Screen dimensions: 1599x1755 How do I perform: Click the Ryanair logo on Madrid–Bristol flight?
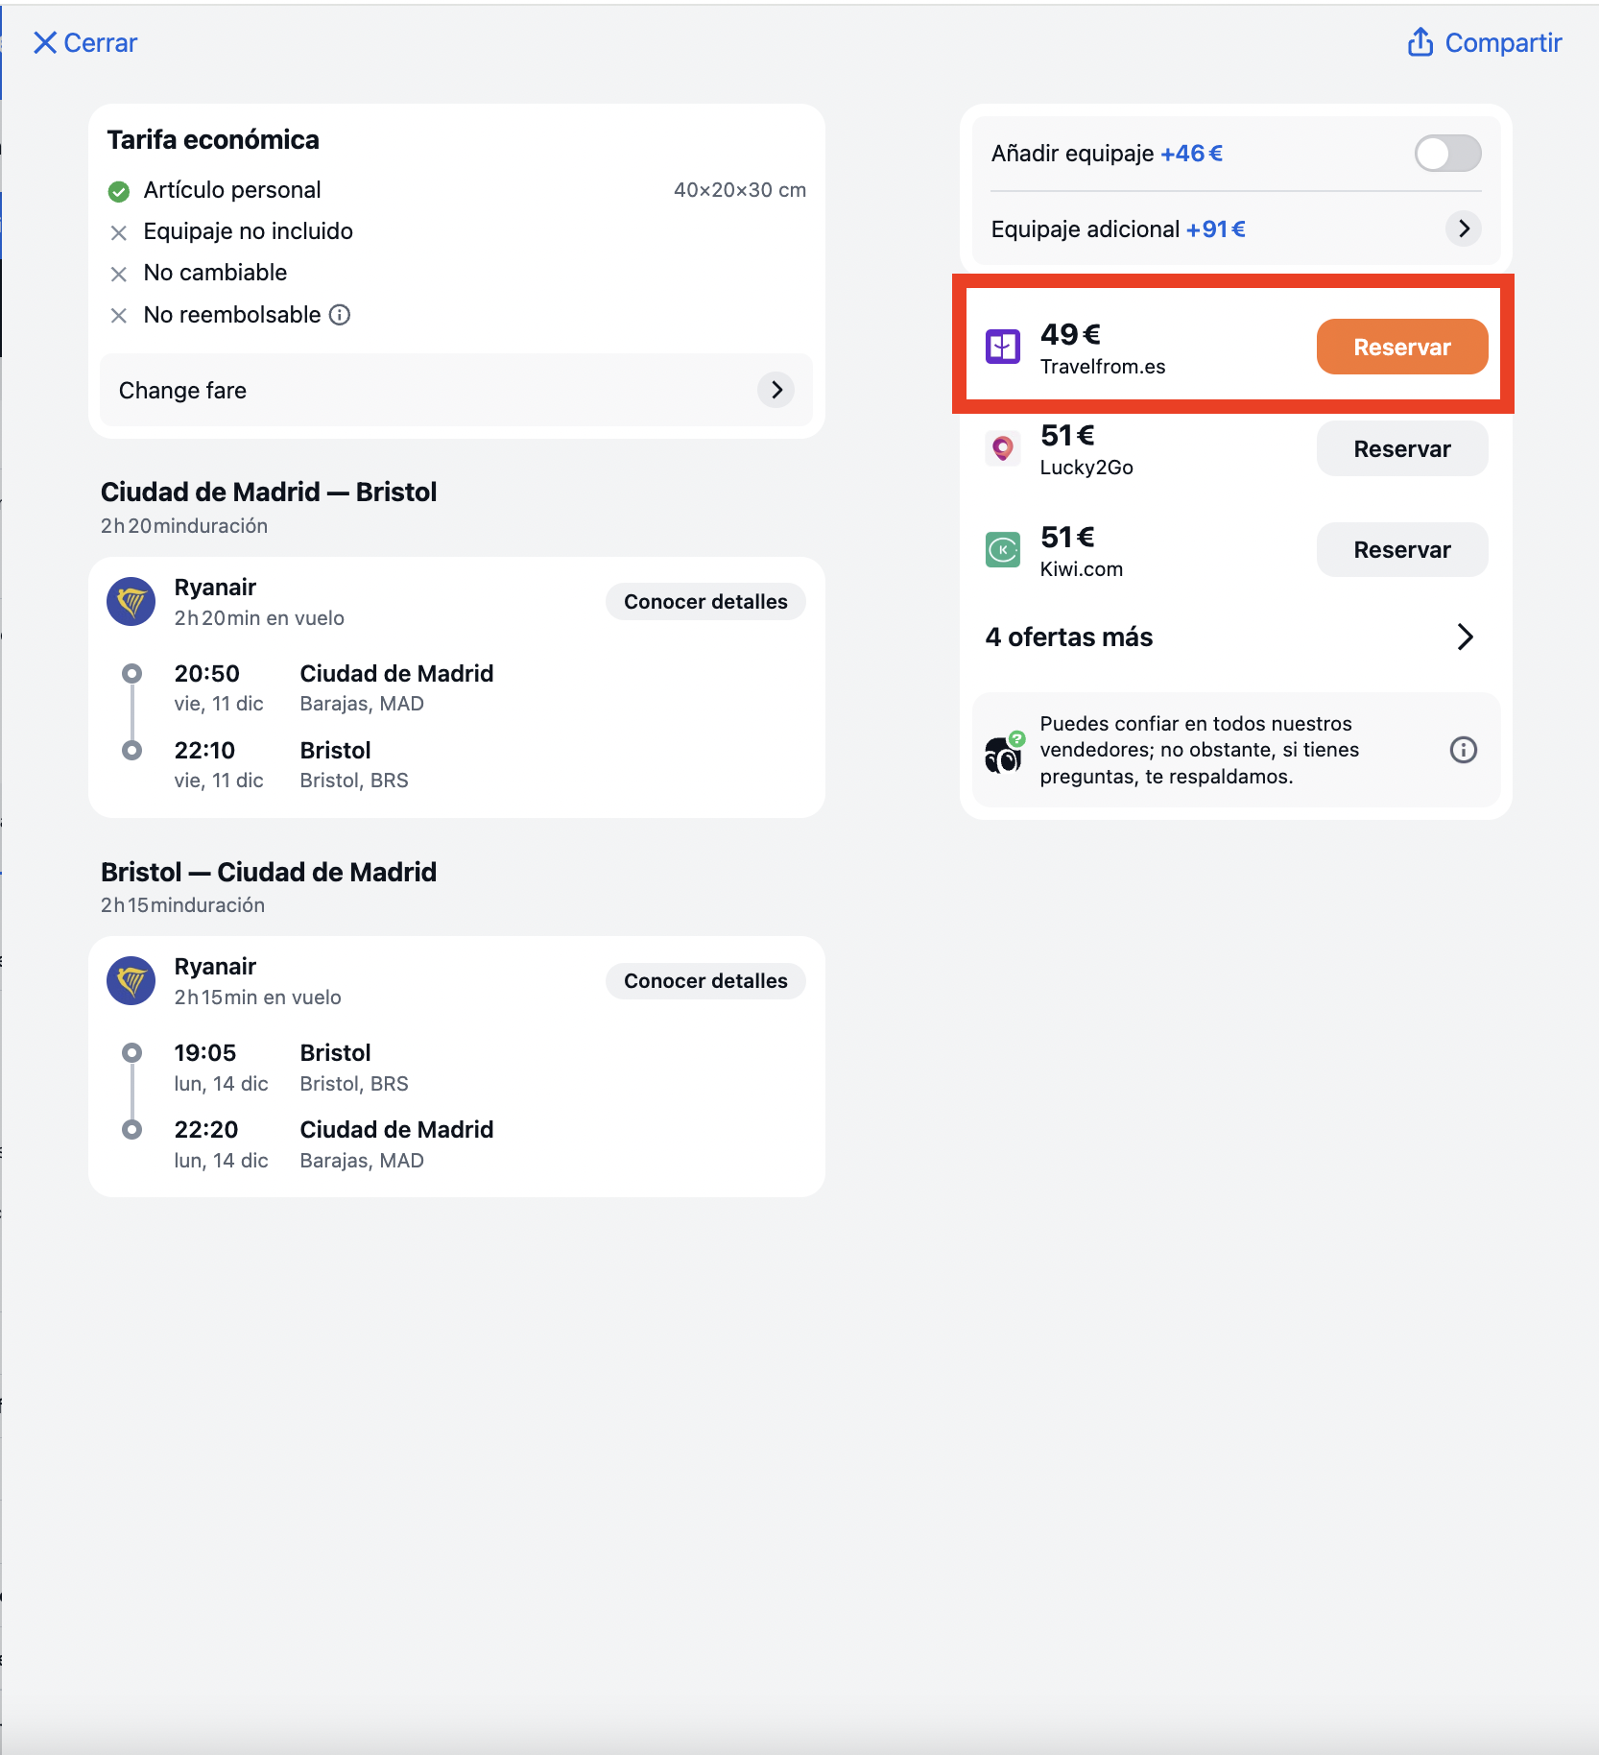[131, 602]
